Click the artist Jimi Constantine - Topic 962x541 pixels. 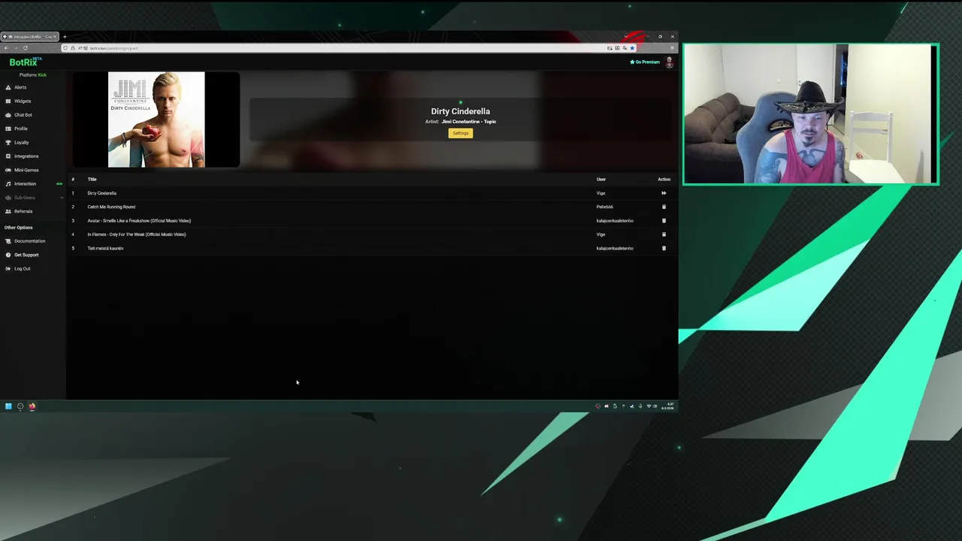[469, 122]
